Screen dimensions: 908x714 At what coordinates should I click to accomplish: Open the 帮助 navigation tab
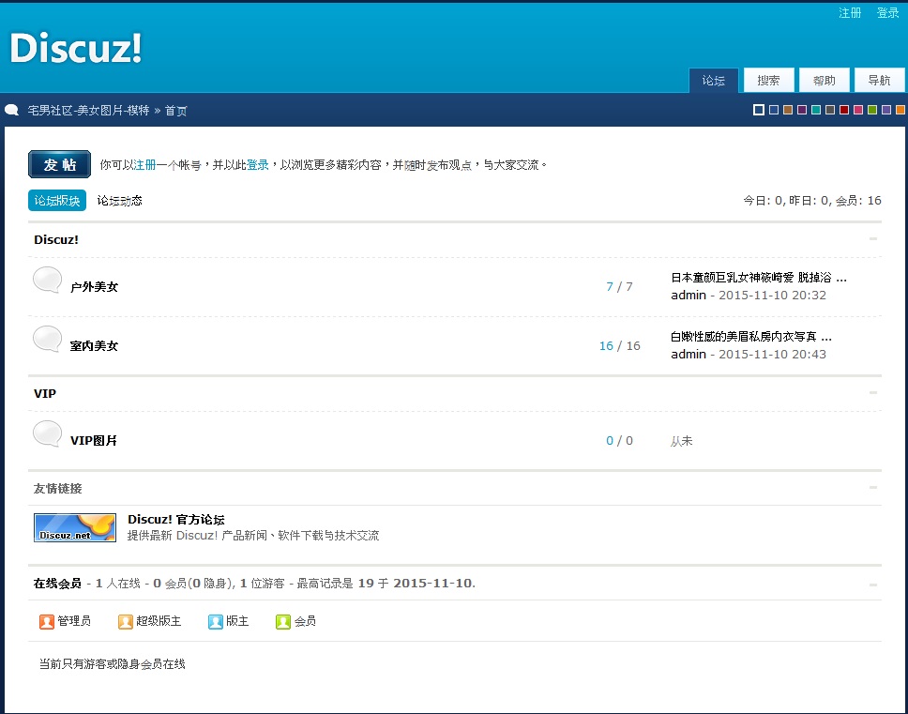click(x=824, y=81)
